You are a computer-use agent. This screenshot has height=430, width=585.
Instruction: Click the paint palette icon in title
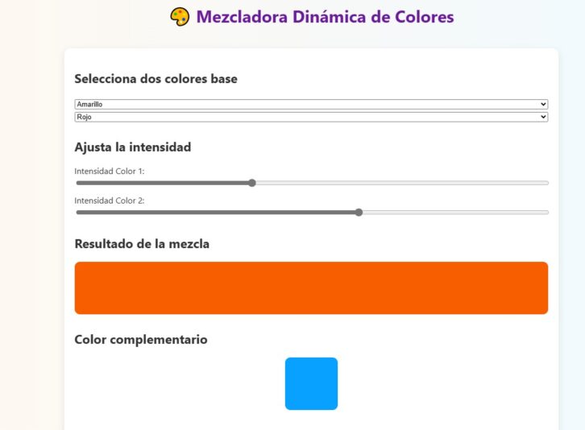pyautogui.click(x=180, y=17)
